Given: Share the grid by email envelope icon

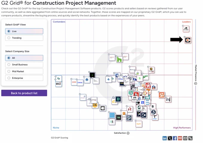Looking at the screenshot, I should coord(185,138).
